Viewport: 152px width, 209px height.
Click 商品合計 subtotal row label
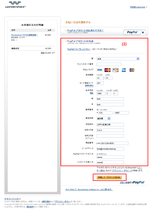[15, 48]
